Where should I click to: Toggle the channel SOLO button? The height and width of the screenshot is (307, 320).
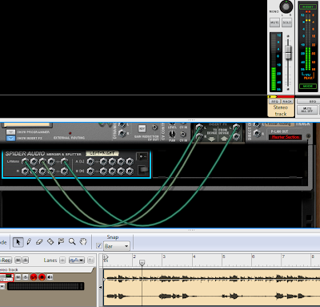pos(287,22)
